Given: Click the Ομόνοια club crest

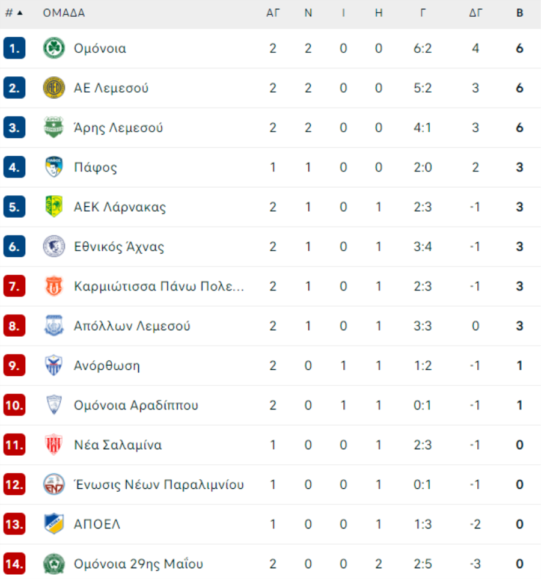Looking at the screenshot, I should (x=54, y=48).
